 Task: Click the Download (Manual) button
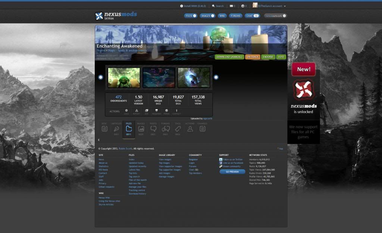pyautogui.click(x=229, y=57)
